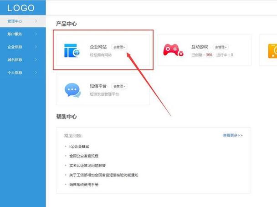The width and height of the screenshot is (277, 207).
Task: Click the 产品中心 section heading
Action: tap(67, 24)
